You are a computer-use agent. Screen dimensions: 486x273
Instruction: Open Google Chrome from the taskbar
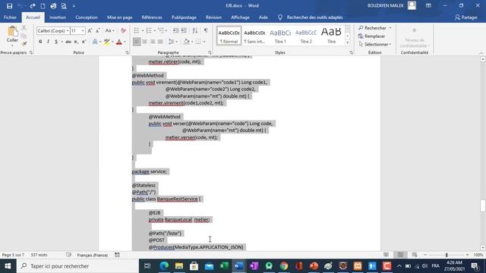click(x=284, y=266)
